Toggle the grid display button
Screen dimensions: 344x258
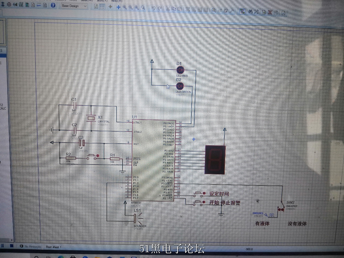pos(102,7)
